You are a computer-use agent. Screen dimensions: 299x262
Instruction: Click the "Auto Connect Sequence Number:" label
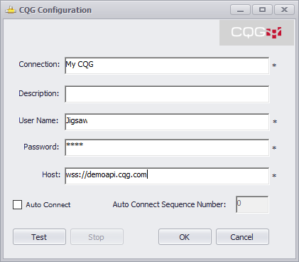169,204
